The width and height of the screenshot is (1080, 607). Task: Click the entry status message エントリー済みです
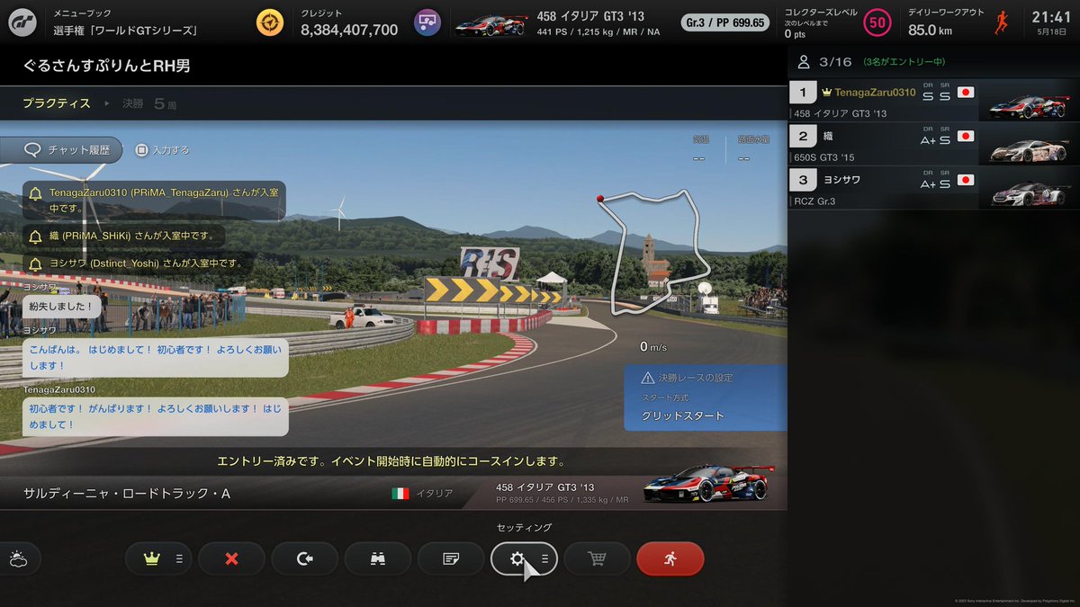391,461
